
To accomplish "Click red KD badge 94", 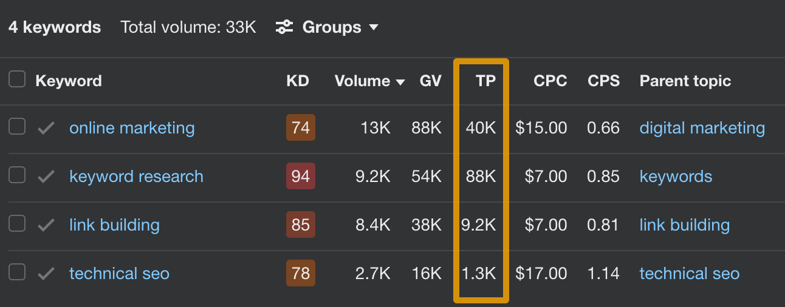I will (300, 177).
